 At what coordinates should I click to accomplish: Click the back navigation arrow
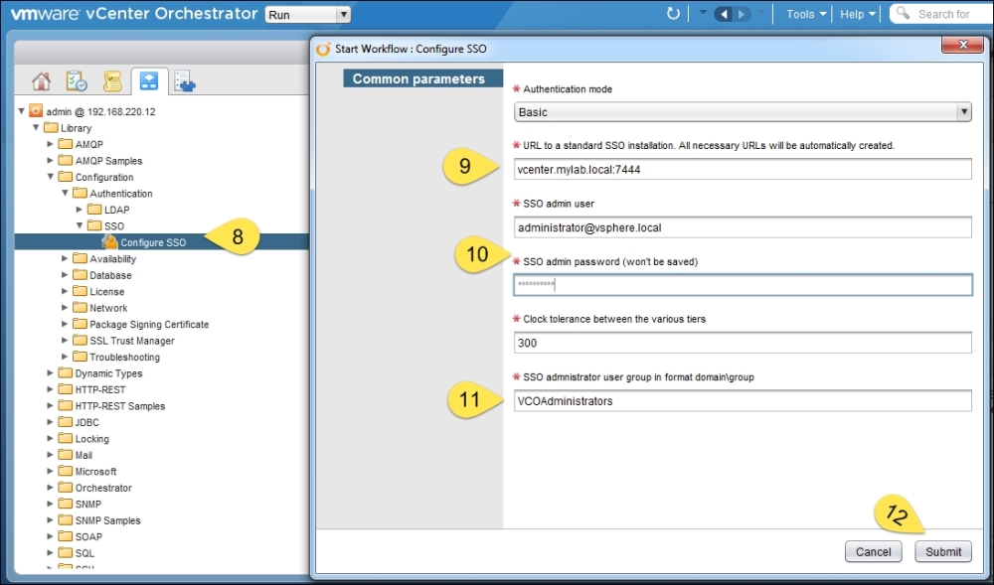[724, 14]
